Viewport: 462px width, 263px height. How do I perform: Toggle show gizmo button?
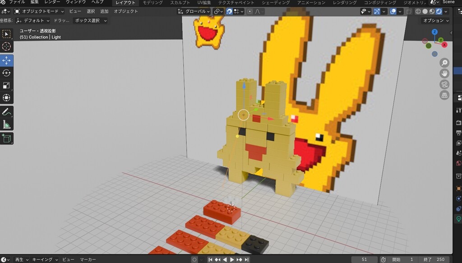[377, 11]
